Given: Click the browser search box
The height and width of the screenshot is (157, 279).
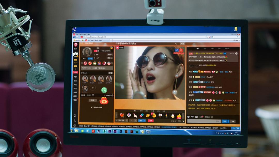Looking at the screenshot, I should pyautogui.click(x=226, y=37).
